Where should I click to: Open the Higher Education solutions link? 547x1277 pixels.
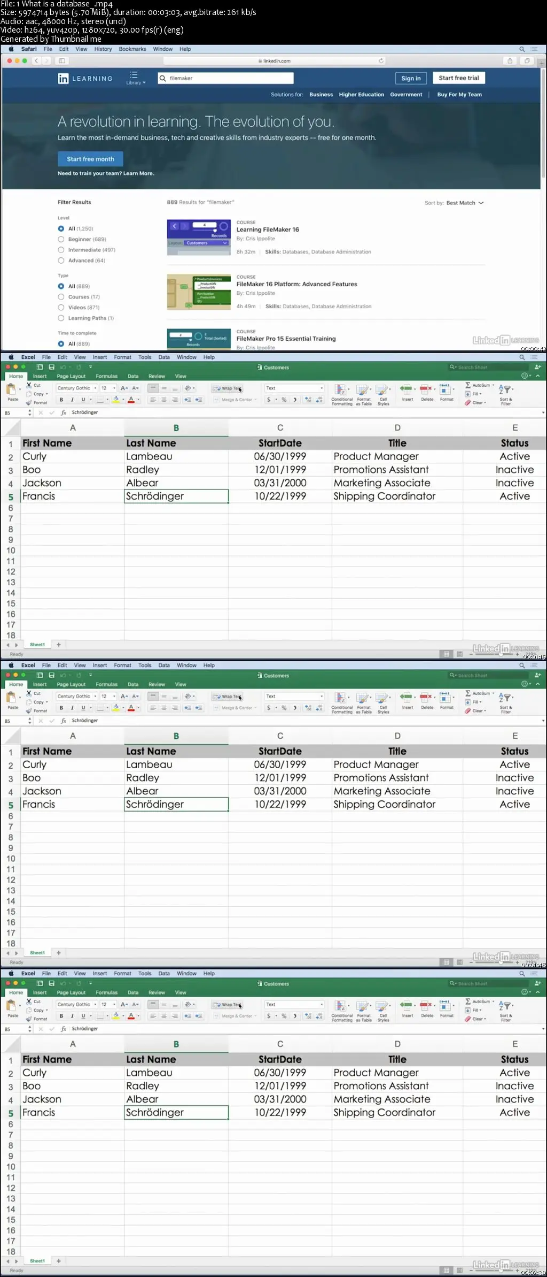[x=361, y=95]
